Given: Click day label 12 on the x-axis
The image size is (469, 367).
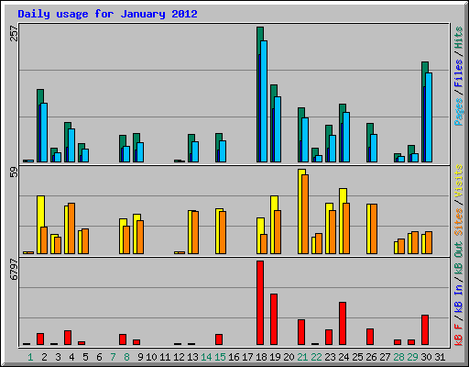Looking at the screenshot, I should tap(179, 357).
